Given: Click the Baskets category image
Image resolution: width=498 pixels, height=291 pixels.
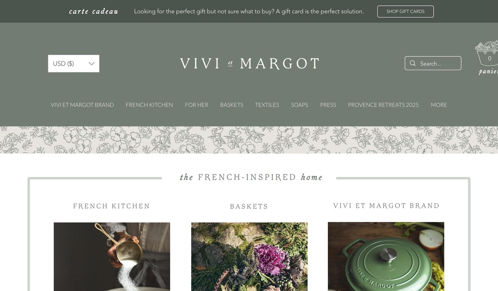Looking at the screenshot, I should (249, 256).
